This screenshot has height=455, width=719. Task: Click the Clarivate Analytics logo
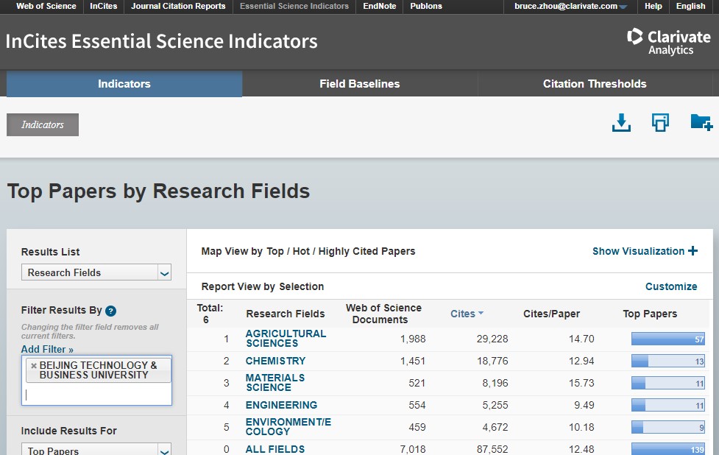668,41
